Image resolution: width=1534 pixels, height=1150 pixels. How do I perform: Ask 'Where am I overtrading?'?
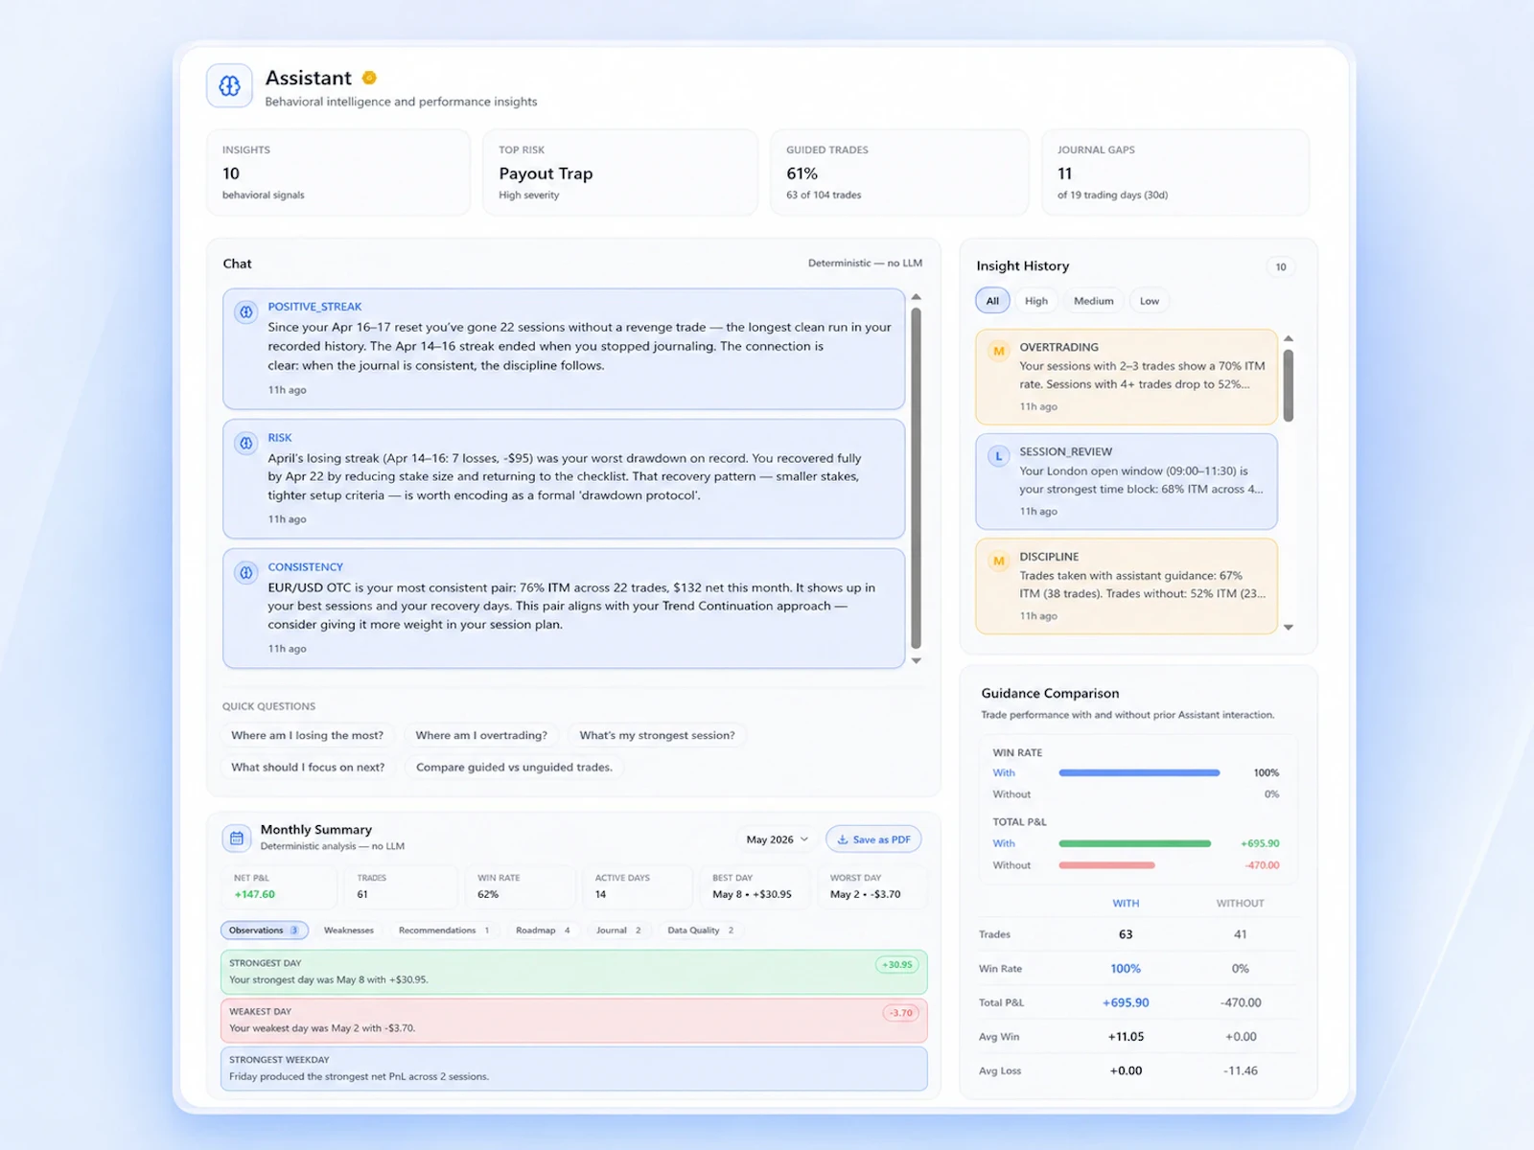point(481,735)
